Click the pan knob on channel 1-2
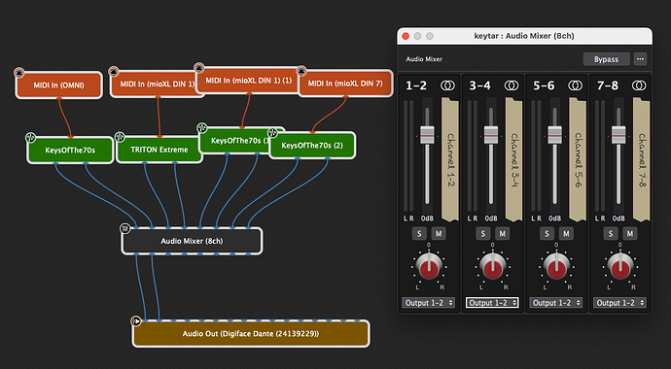This screenshot has width=671, height=369. coord(429,266)
